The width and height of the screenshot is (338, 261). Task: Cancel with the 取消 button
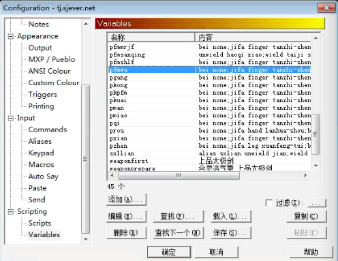click(x=217, y=252)
